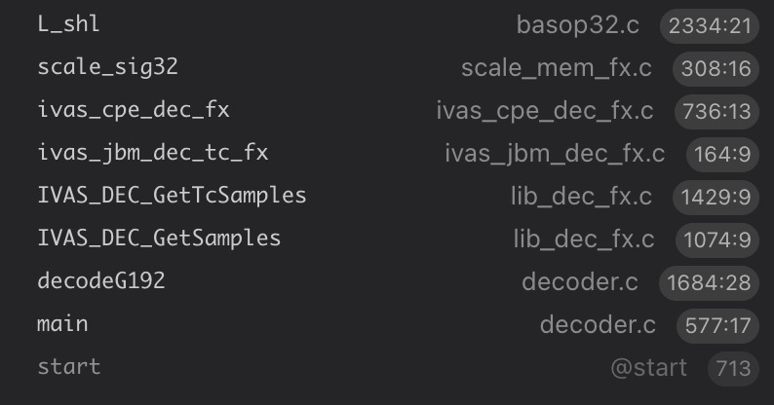Viewport: 774px width, 405px height.
Task: Click the 713 badge beside @start
Action: point(731,368)
